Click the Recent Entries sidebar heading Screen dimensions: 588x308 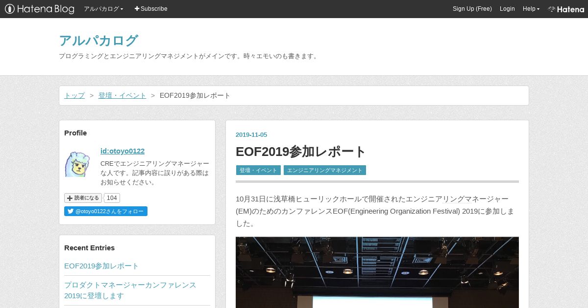tap(89, 248)
